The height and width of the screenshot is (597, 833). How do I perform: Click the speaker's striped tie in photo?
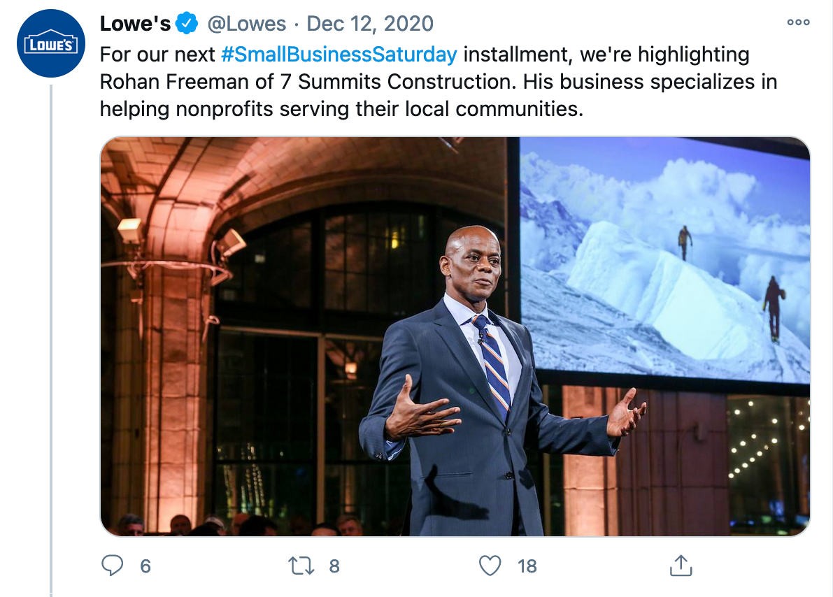click(492, 365)
